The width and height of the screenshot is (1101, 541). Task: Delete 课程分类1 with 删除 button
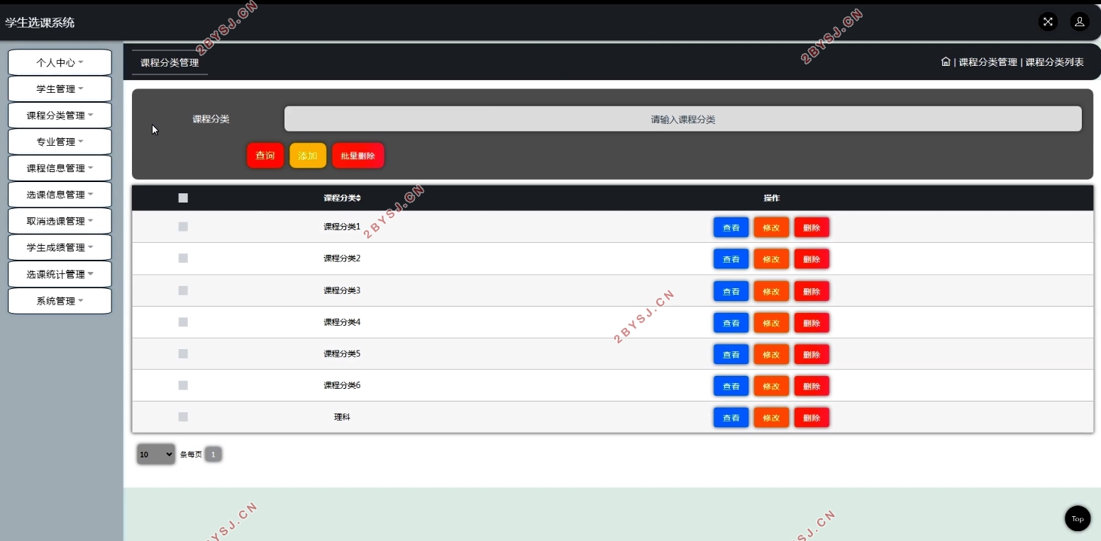[x=812, y=227]
